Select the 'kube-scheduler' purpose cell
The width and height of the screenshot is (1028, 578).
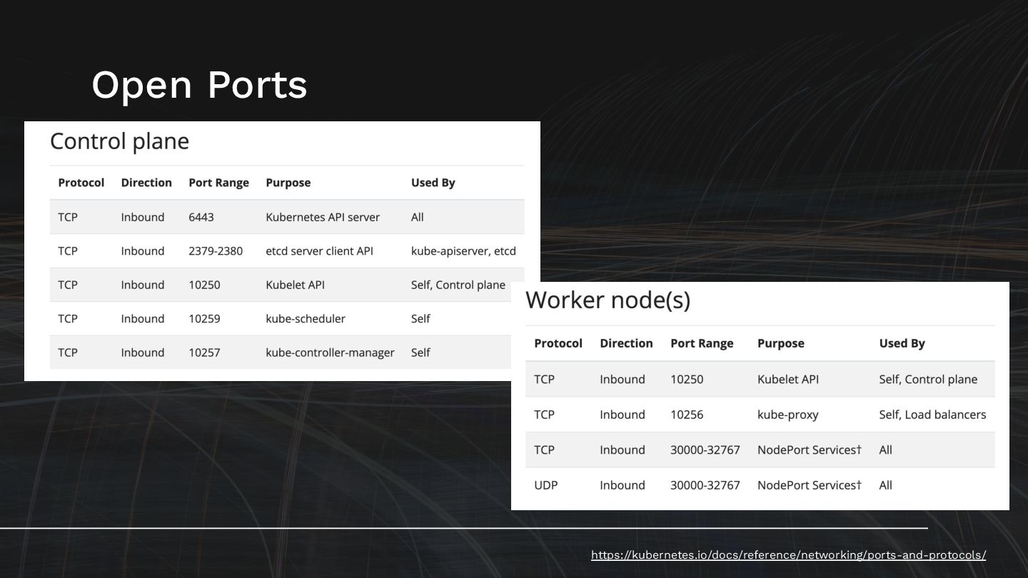(x=306, y=319)
